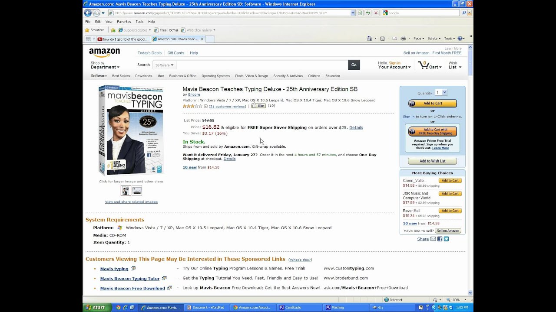Close the Amazon.com browser tab
The height and width of the screenshot is (312, 556).
202,39
